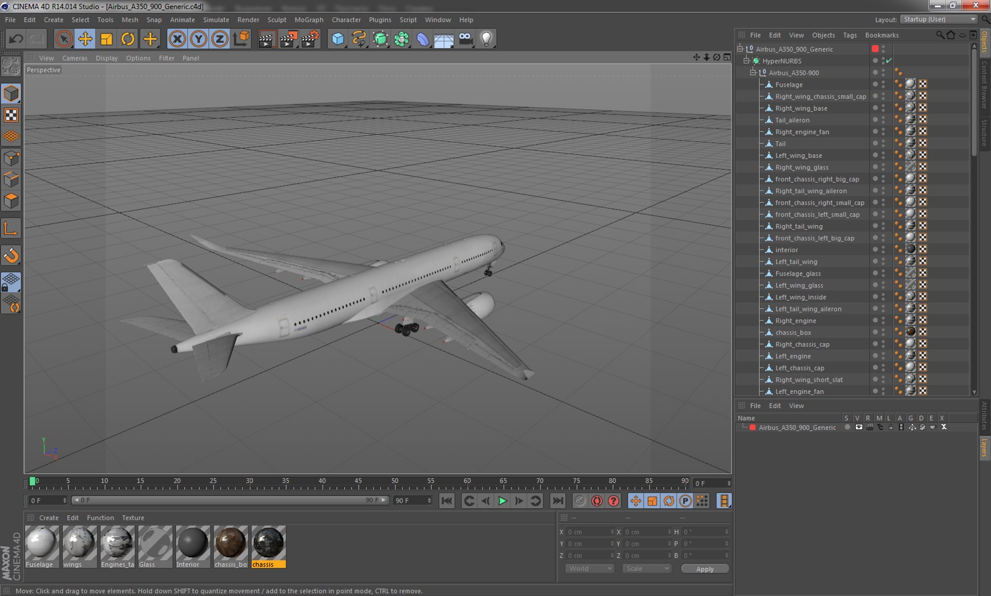This screenshot has height=596, width=991.
Task: Toggle the Enable Axis tool
Action: point(11,228)
